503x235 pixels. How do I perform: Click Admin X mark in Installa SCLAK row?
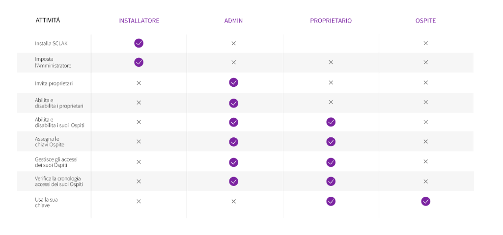click(x=233, y=43)
